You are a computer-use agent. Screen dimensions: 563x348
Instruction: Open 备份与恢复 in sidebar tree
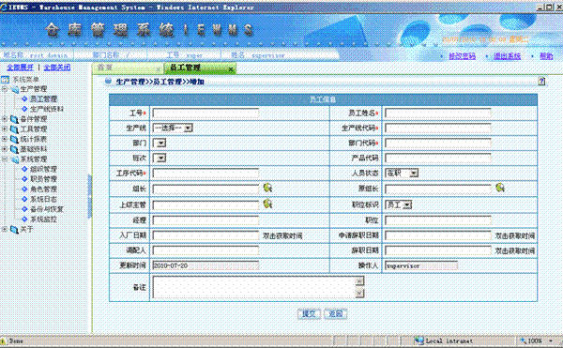47,209
